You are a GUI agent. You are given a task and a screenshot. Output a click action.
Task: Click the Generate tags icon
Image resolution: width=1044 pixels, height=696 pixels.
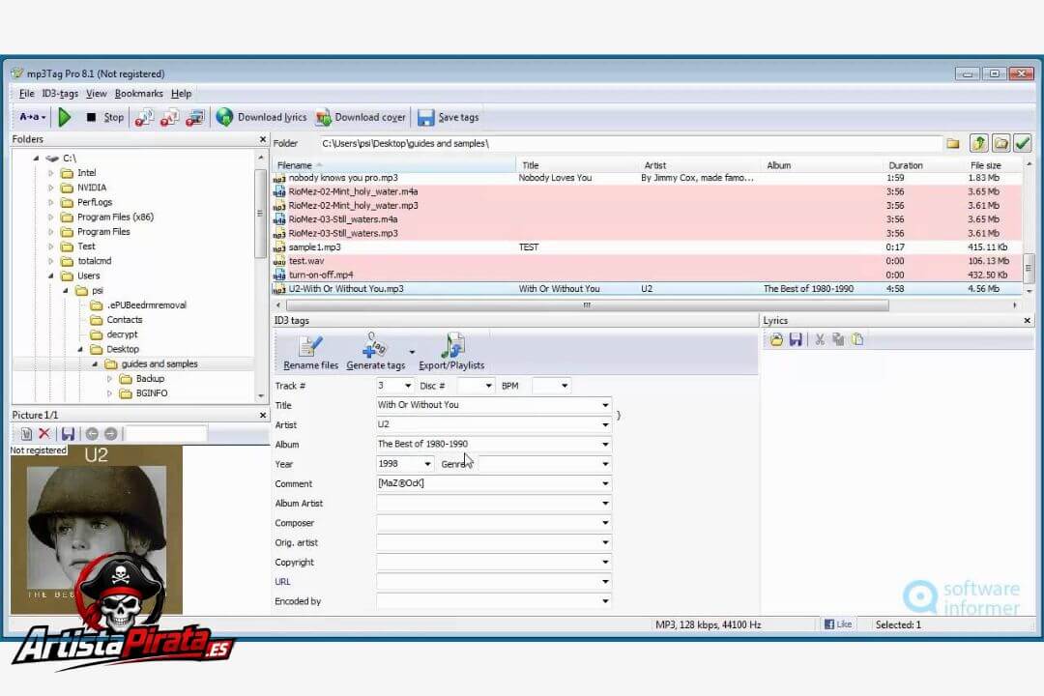point(375,346)
